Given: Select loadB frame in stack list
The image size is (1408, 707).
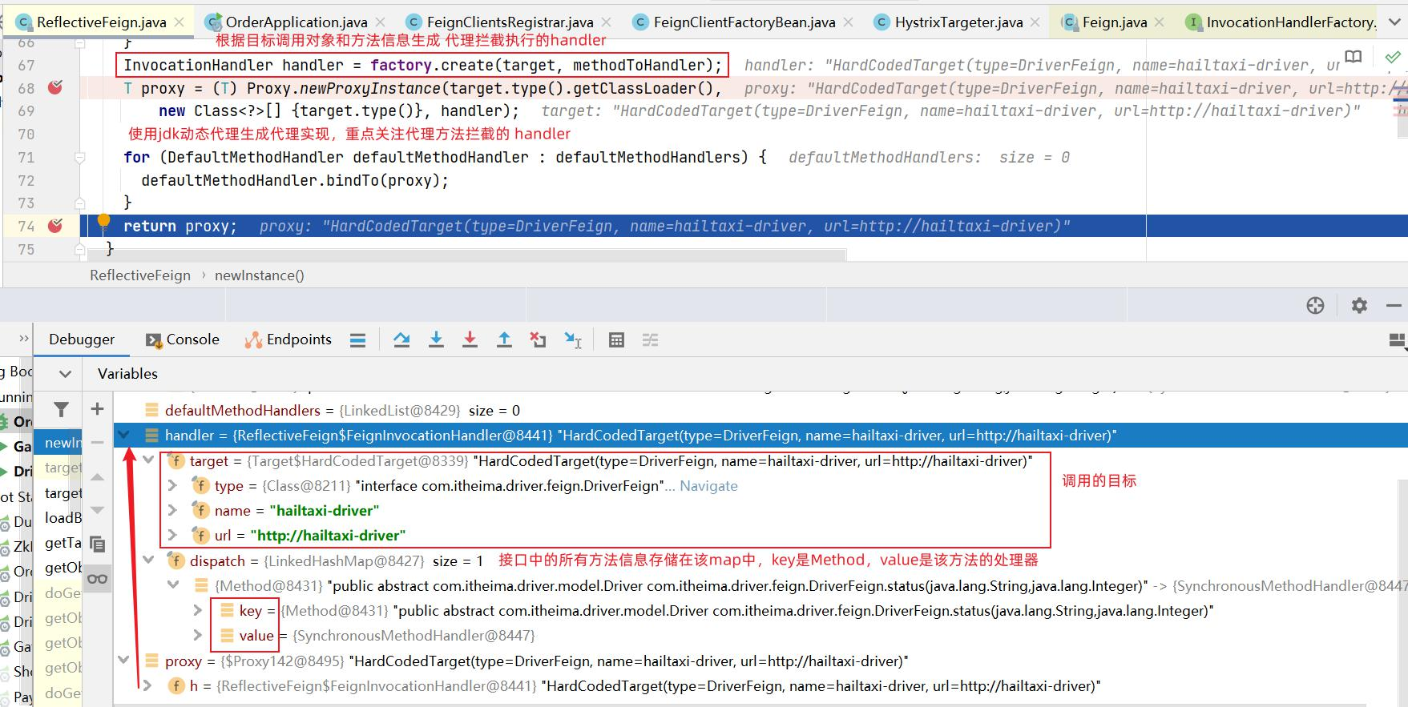Looking at the screenshot, I should tap(63, 518).
